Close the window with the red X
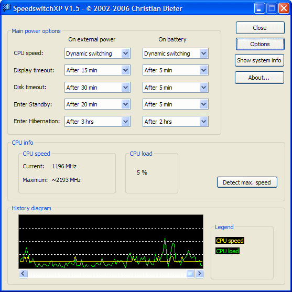Screen dimensions: 292x292 coord(284,8)
